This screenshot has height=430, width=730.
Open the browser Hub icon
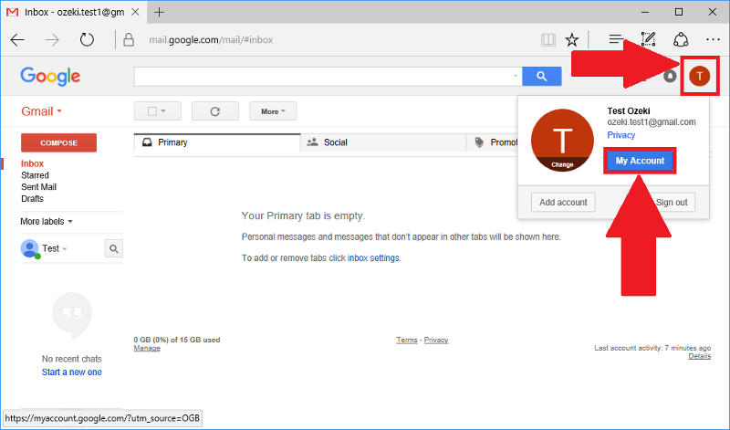[x=616, y=39]
